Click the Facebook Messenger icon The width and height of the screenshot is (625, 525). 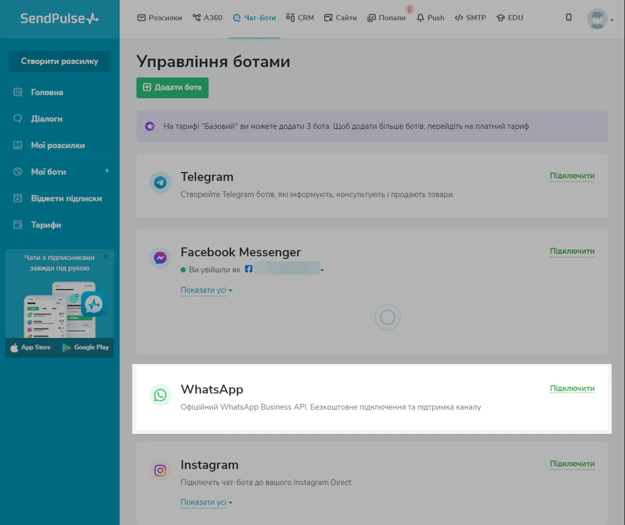160,258
